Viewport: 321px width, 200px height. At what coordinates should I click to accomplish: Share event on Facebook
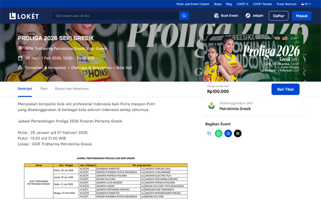click(228, 133)
